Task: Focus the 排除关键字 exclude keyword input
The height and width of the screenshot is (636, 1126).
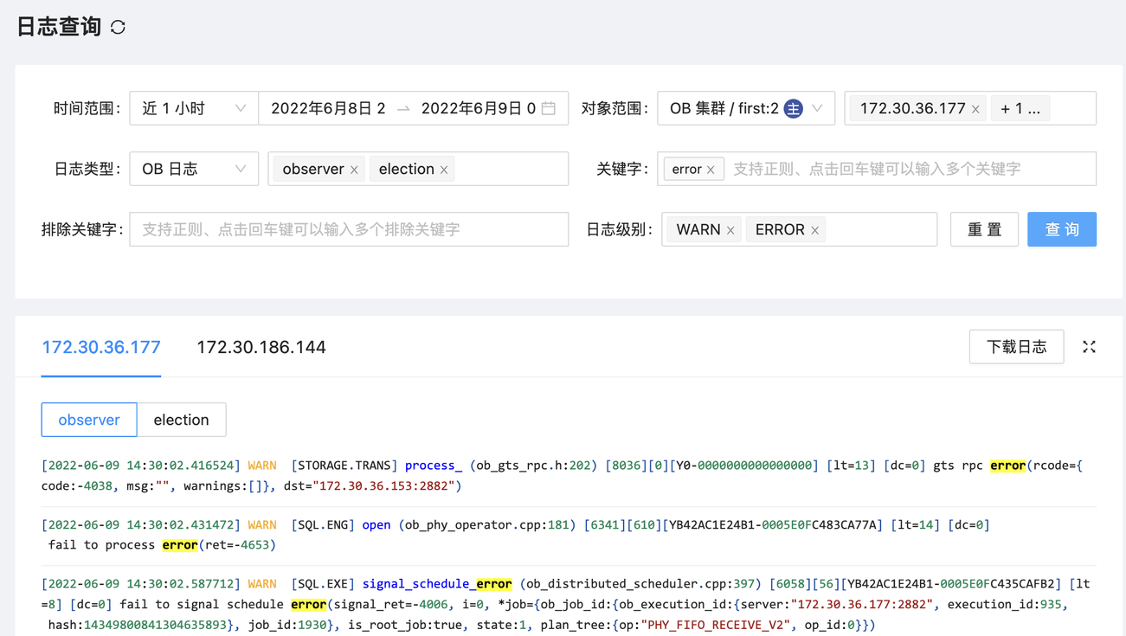Action: point(349,229)
